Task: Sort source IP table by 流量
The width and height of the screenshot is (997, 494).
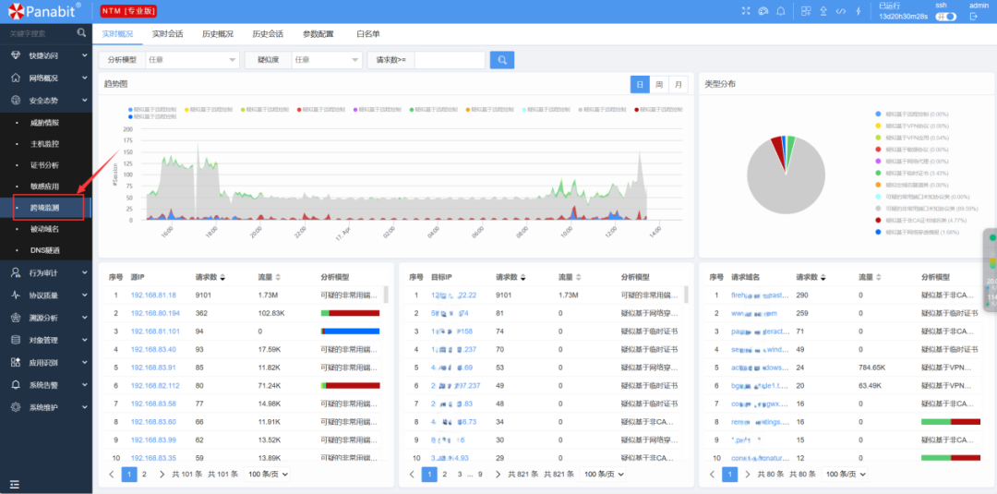Action: pyautogui.click(x=278, y=277)
